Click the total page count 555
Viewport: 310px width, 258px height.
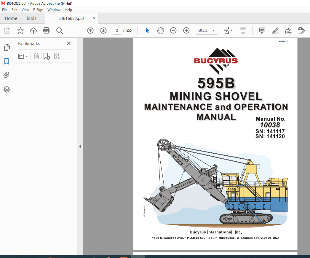pyautogui.click(x=129, y=31)
